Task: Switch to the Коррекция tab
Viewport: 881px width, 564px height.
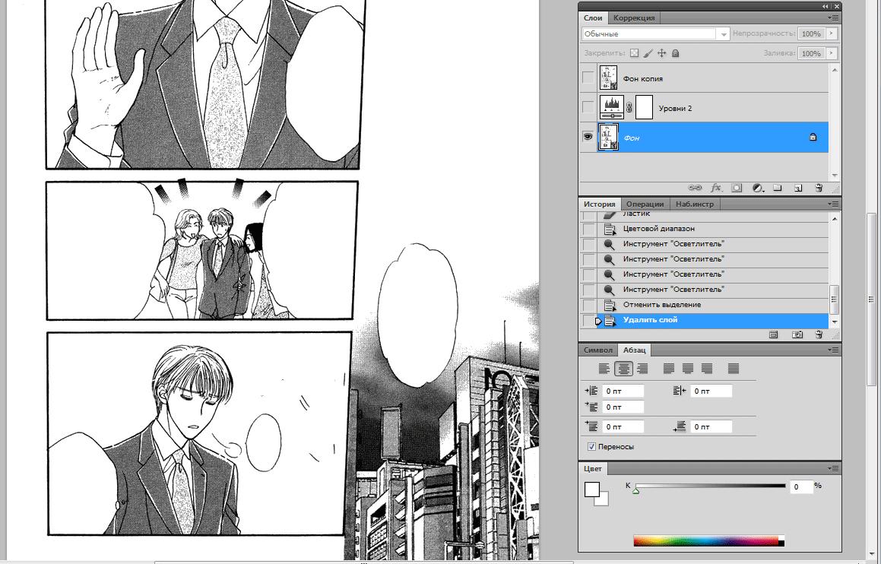Action: click(x=634, y=17)
